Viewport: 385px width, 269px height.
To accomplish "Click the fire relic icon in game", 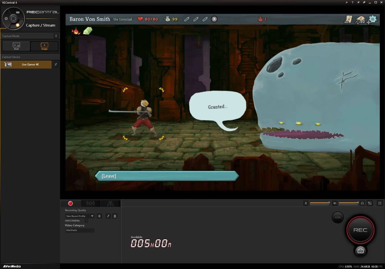I will click(x=76, y=31).
